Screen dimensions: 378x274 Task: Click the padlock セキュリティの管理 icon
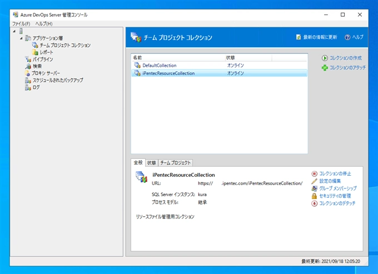tap(314, 196)
